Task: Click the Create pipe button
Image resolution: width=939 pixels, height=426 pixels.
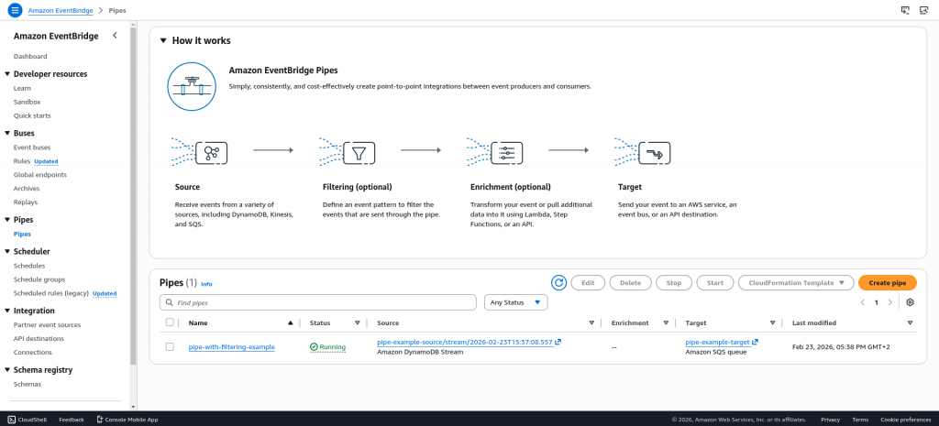Action: [x=887, y=283]
